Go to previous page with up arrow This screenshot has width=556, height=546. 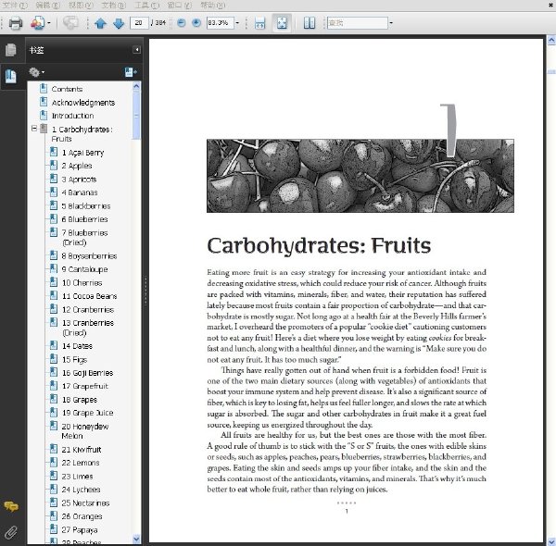(101, 23)
